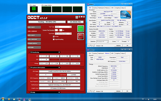Click the CPU Name field in OCCT
Viewport: 161px width, 101px height.
click(x=60, y=71)
